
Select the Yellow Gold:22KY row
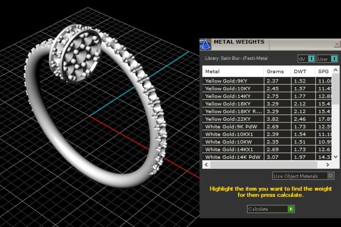[267, 119]
